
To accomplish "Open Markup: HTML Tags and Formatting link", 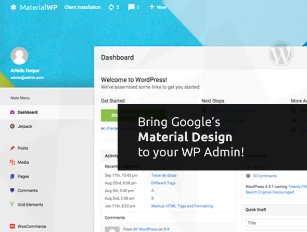I will [182, 206].
